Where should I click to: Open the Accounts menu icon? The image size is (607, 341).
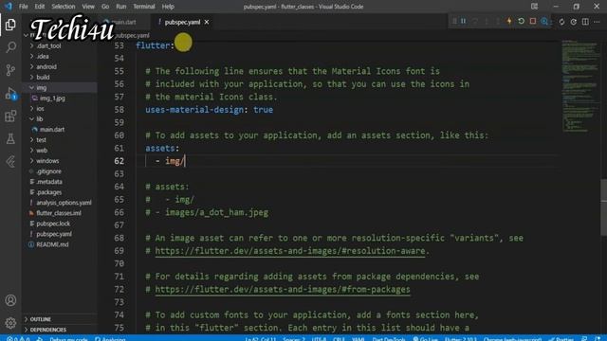click(10, 300)
